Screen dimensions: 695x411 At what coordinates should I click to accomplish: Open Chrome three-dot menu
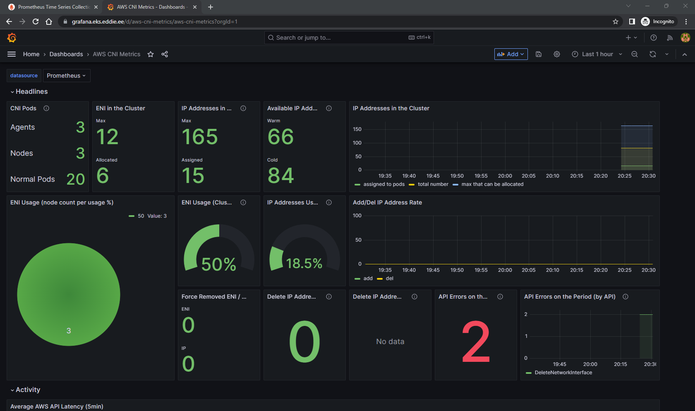coord(686,21)
